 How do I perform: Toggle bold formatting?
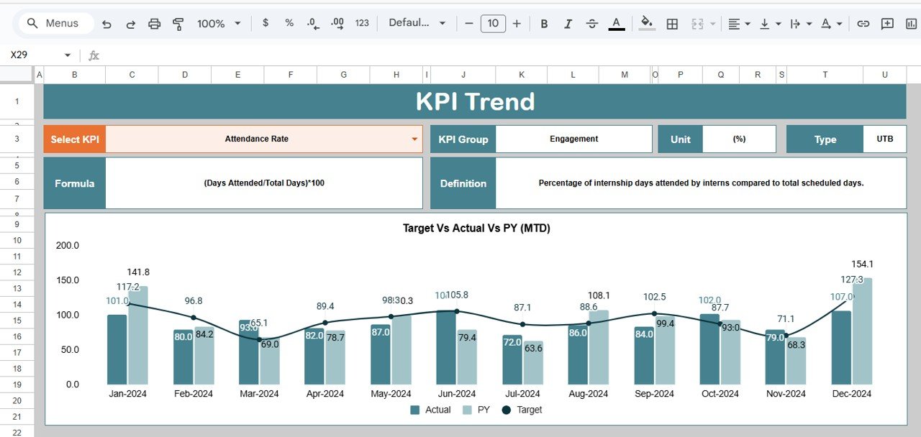[x=544, y=23]
